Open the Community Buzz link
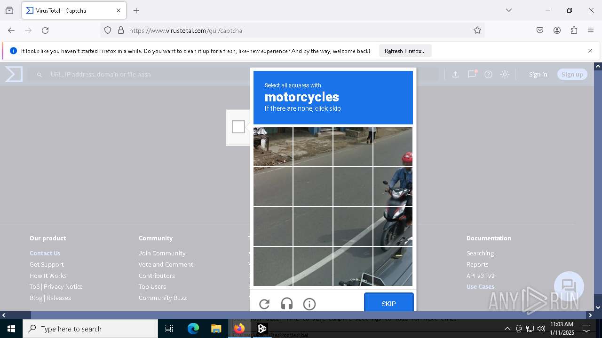602x338 pixels. point(163,298)
